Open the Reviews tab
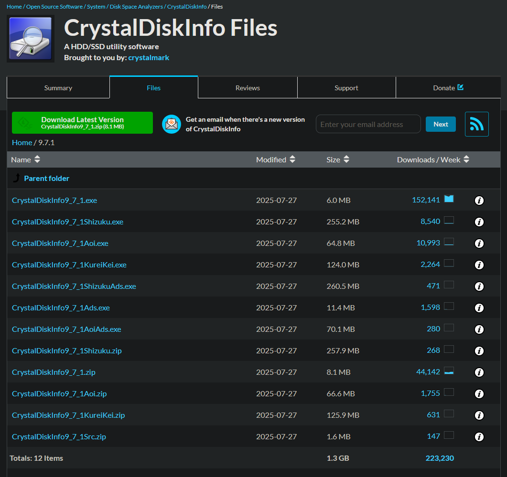This screenshot has height=477, width=507. pos(248,87)
